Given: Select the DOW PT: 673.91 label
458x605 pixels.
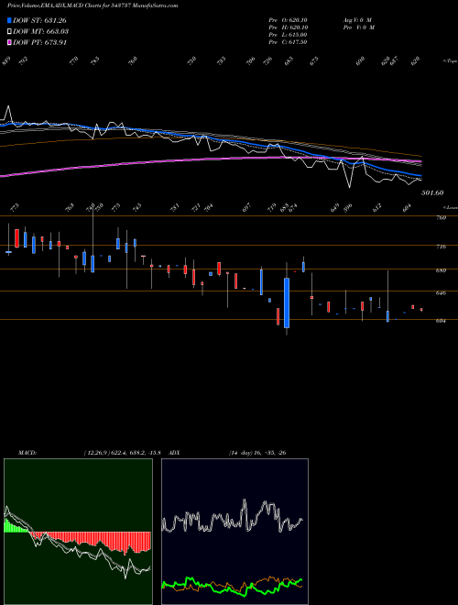Looking at the screenshot, I should 39,42.
